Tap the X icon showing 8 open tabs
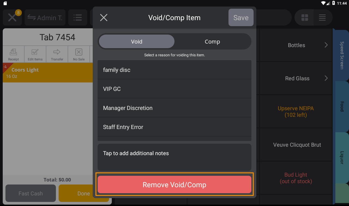 point(12,17)
